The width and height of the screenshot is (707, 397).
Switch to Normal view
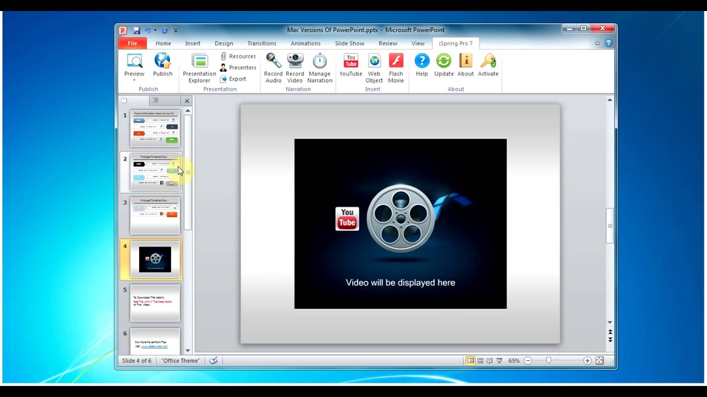pos(471,361)
